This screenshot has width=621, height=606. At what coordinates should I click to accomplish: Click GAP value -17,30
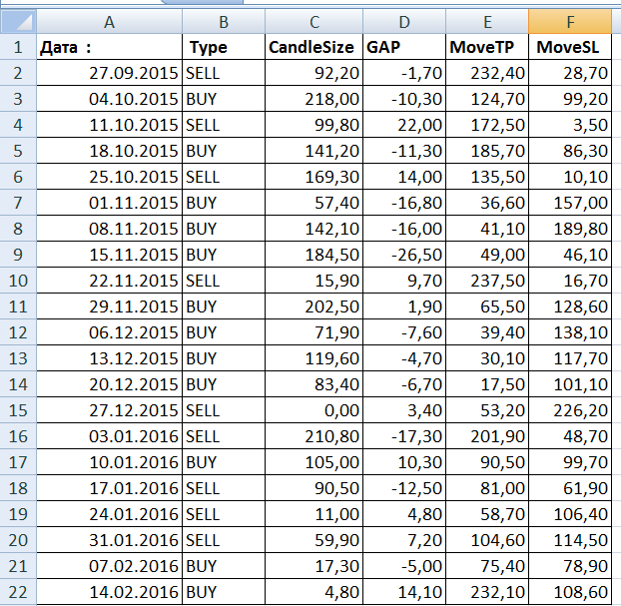[404, 436]
